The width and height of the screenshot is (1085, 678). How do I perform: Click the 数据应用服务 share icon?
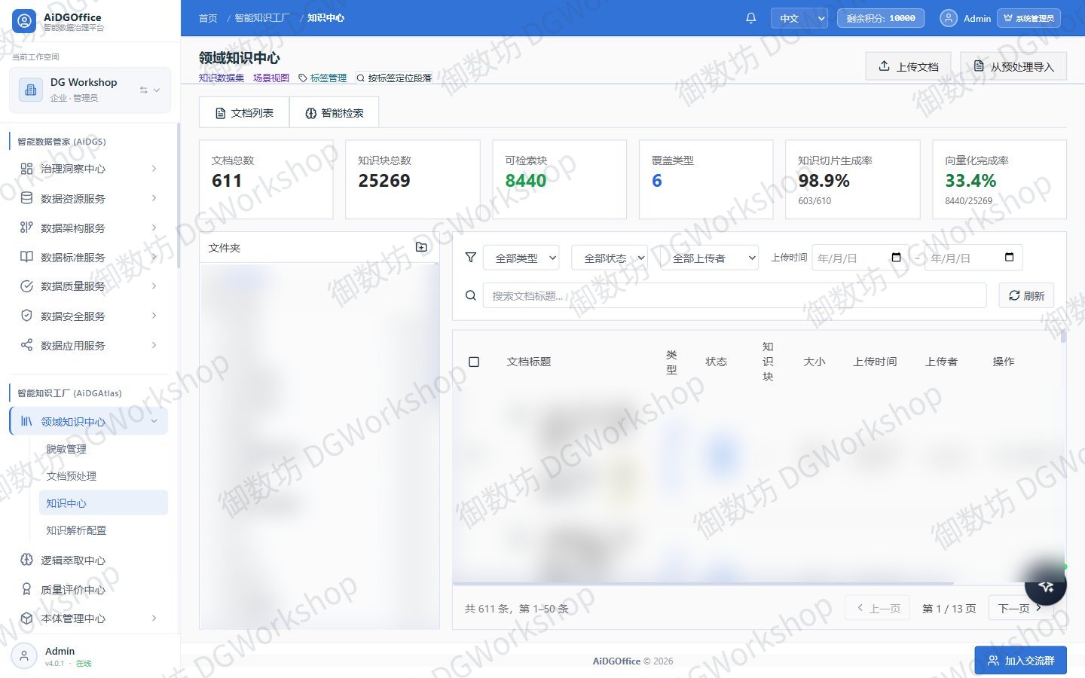pos(26,345)
